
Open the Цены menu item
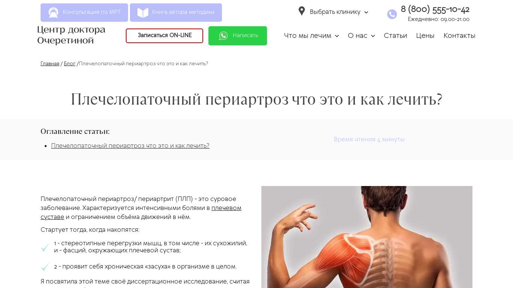pyautogui.click(x=425, y=36)
